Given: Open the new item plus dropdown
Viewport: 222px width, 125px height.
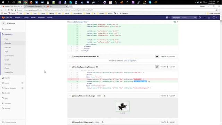Looking at the screenshot, I should [x=168, y=18].
